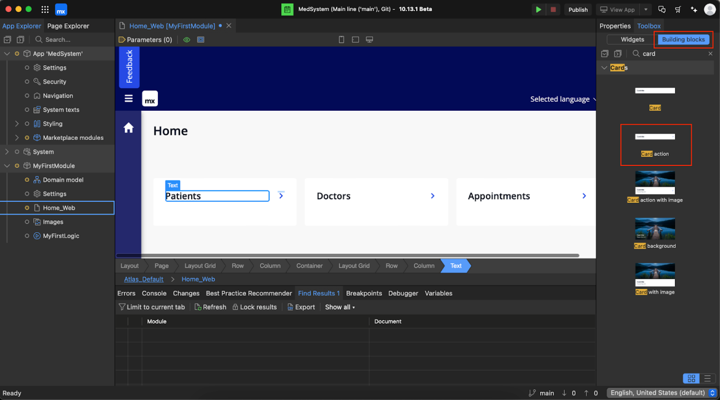The image size is (720, 400).
Task: Switch toolbox to grid view
Action: 691,378
